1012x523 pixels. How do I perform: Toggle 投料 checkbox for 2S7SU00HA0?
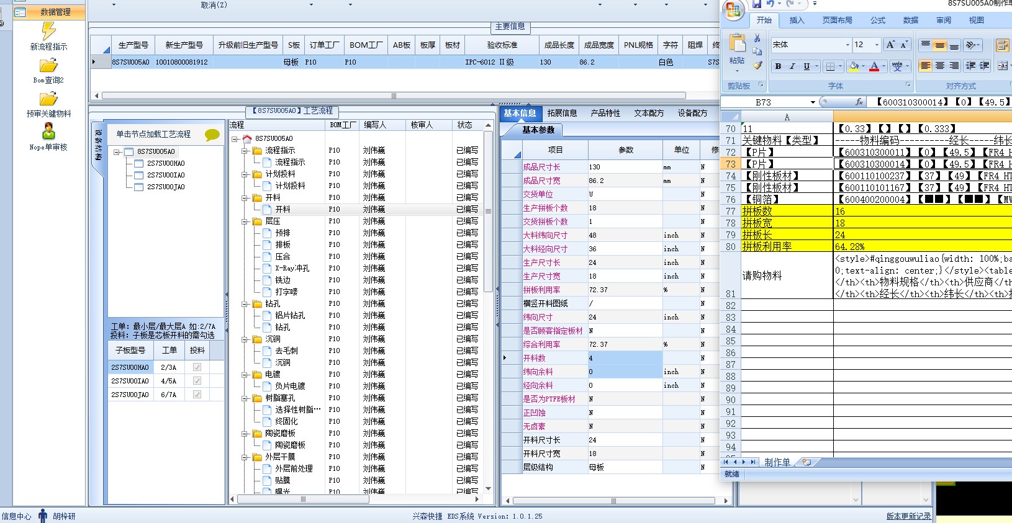coord(197,367)
